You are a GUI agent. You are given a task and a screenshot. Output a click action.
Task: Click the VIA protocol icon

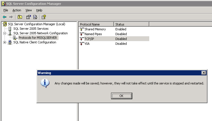(x=82, y=44)
